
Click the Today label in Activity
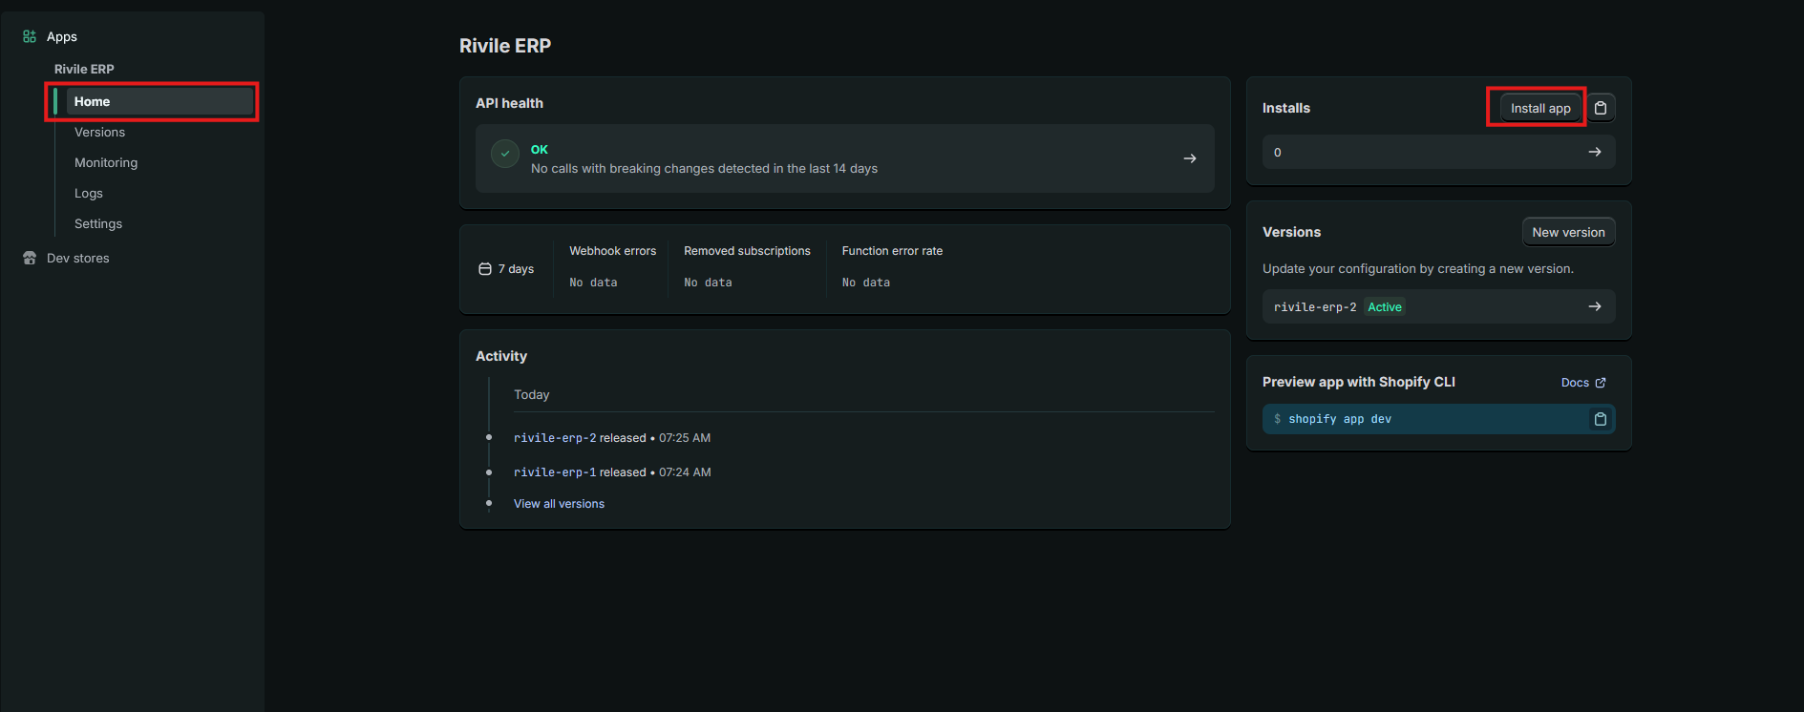(x=532, y=395)
